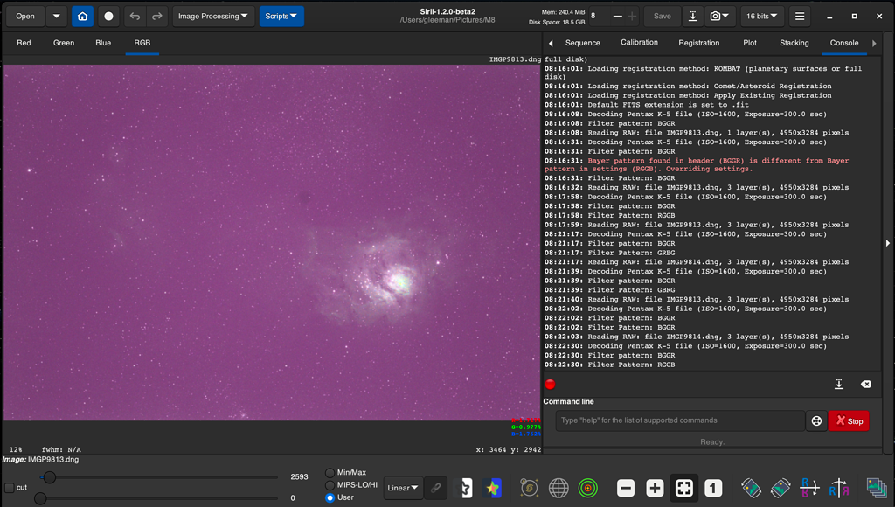Select the Min/Max radio option

point(330,473)
